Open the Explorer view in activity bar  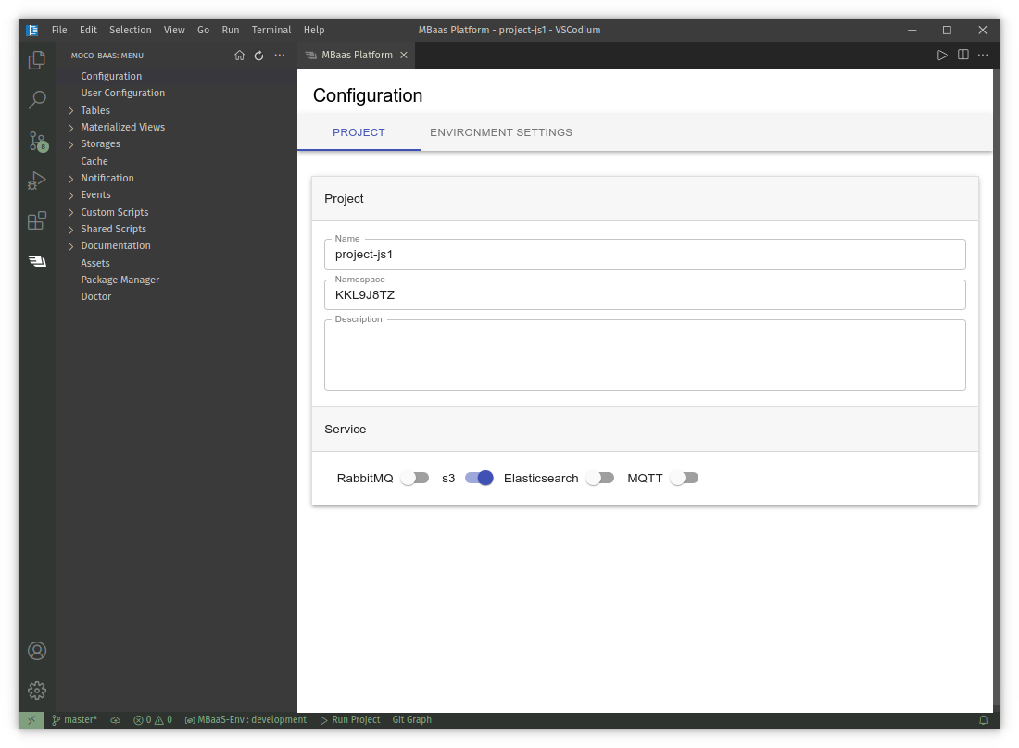pos(37,60)
